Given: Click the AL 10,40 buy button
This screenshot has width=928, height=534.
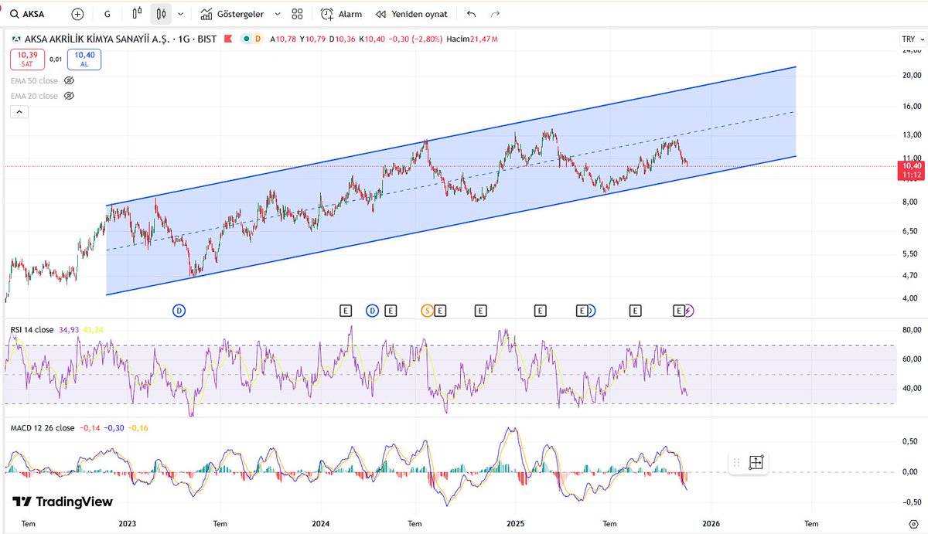Looking at the screenshot, I should 84,59.
